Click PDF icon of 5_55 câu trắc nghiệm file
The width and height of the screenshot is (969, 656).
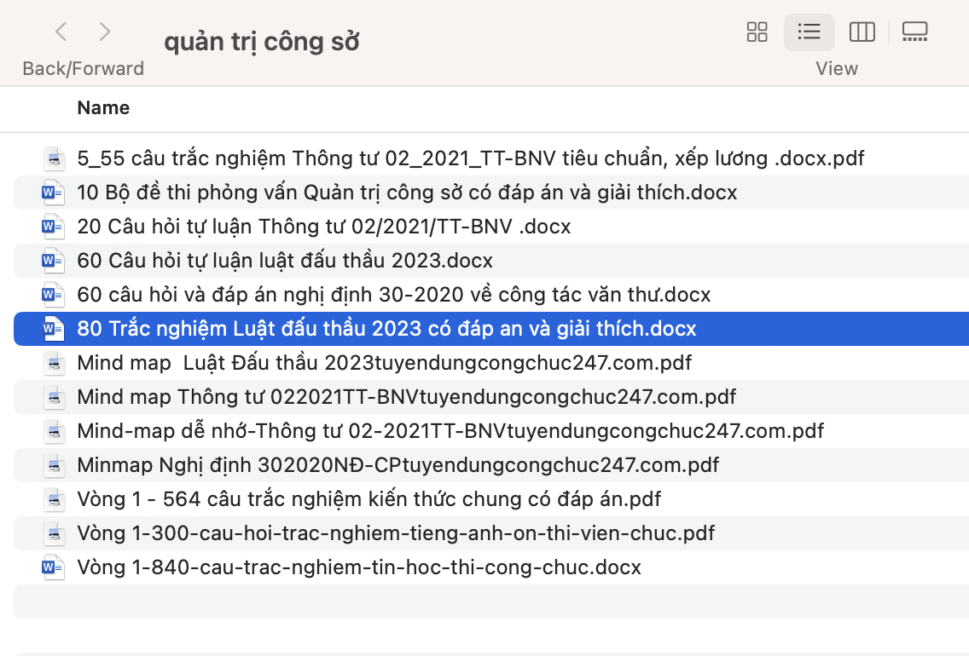click(x=54, y=159)
